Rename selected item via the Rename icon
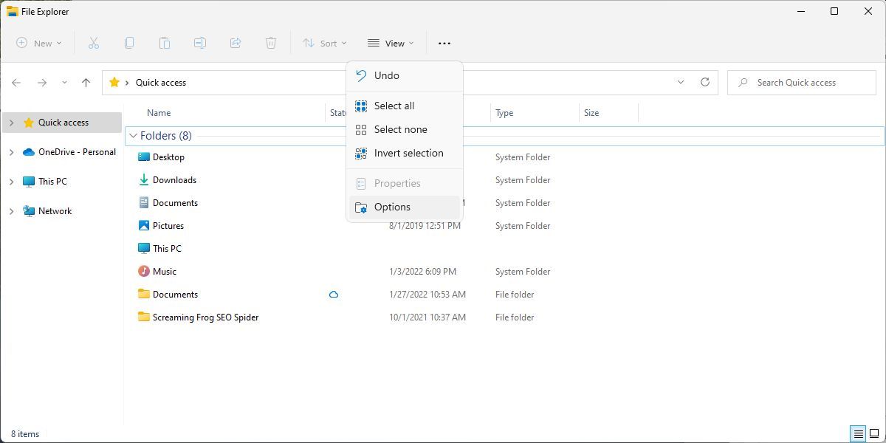886x443 pixels. pyautogui.click(x=200, y=43)
